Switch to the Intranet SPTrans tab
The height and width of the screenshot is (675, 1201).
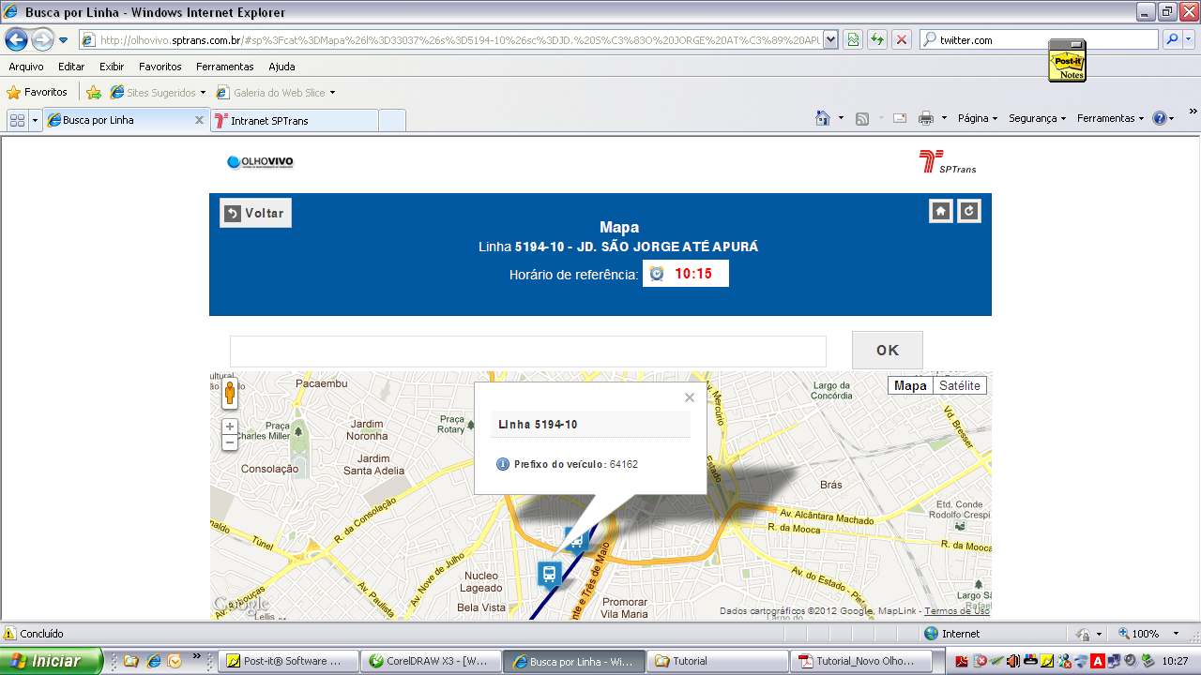[294, 120]
